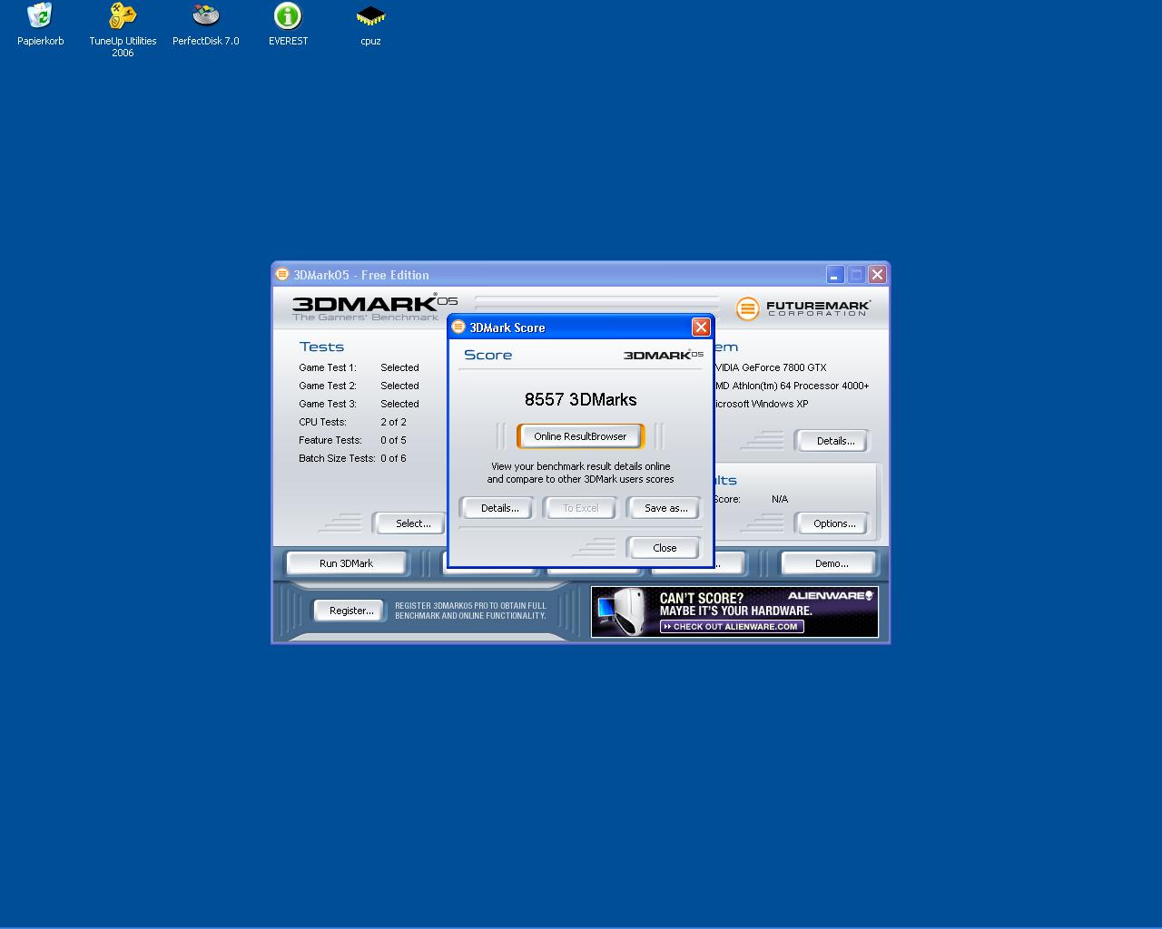The image size is (1162, 929).
Task: Close the 3DMark05 main window
Action: tap(877, 274)
